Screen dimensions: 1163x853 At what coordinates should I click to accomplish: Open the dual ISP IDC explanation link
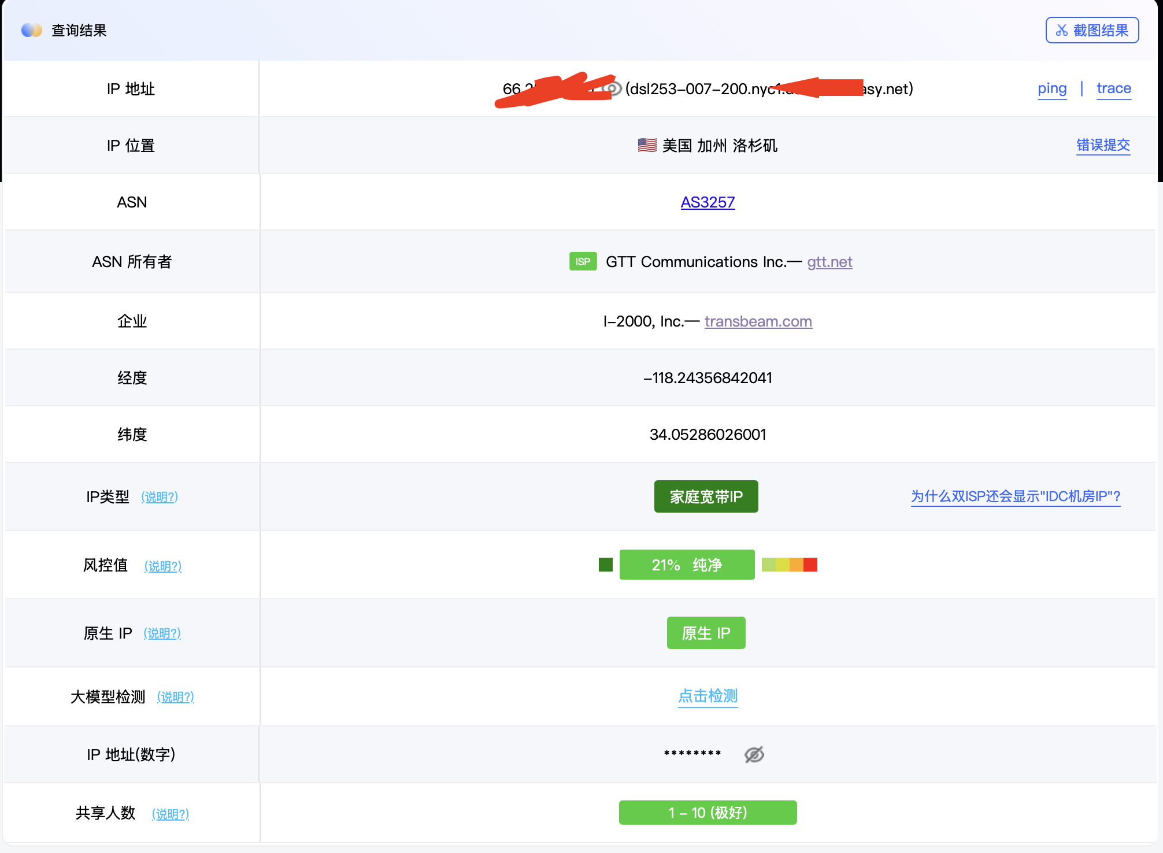(1016, 496)
